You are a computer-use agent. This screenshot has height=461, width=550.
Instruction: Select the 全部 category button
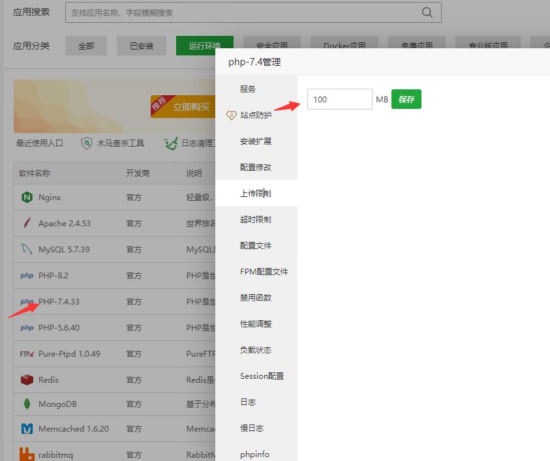pos(86,46)
